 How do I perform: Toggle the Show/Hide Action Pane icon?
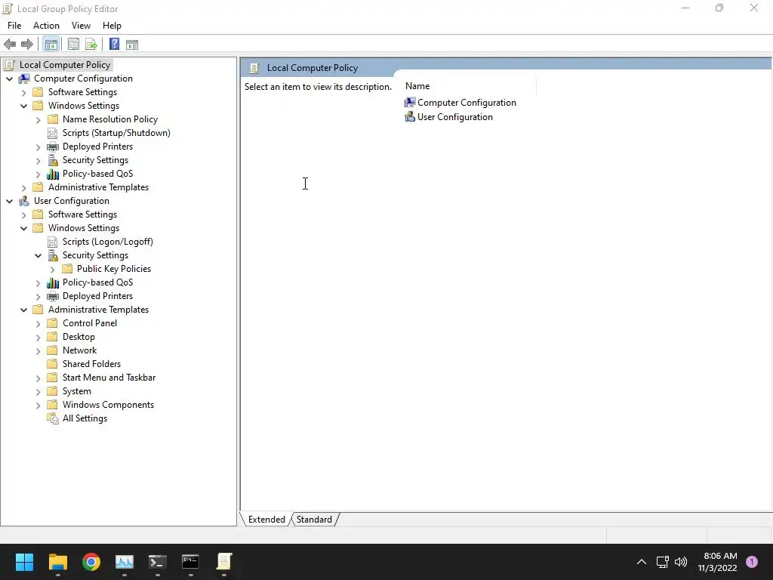[132, 45]
